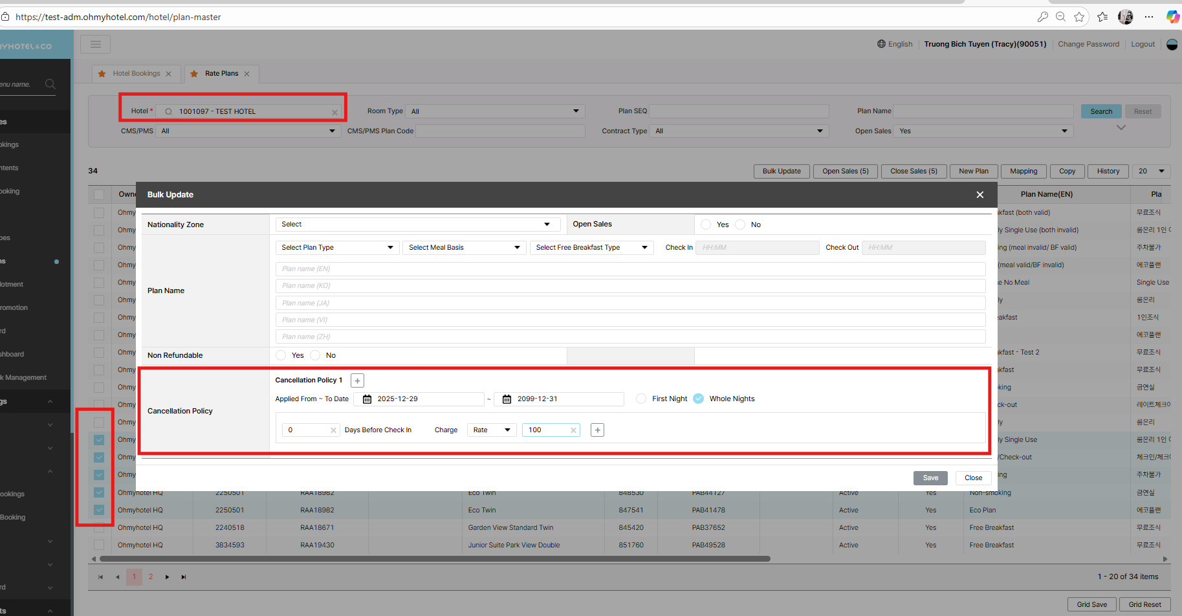Image resolution: width=1182 pixels, height=616 pixels.
Task: Click the hamburger menu icon
Action: pyautogui.click(x=96, y=44)
